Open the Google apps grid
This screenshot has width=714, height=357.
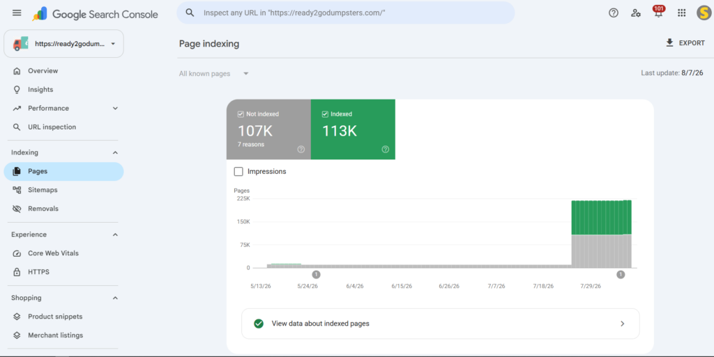click(682, 13)
